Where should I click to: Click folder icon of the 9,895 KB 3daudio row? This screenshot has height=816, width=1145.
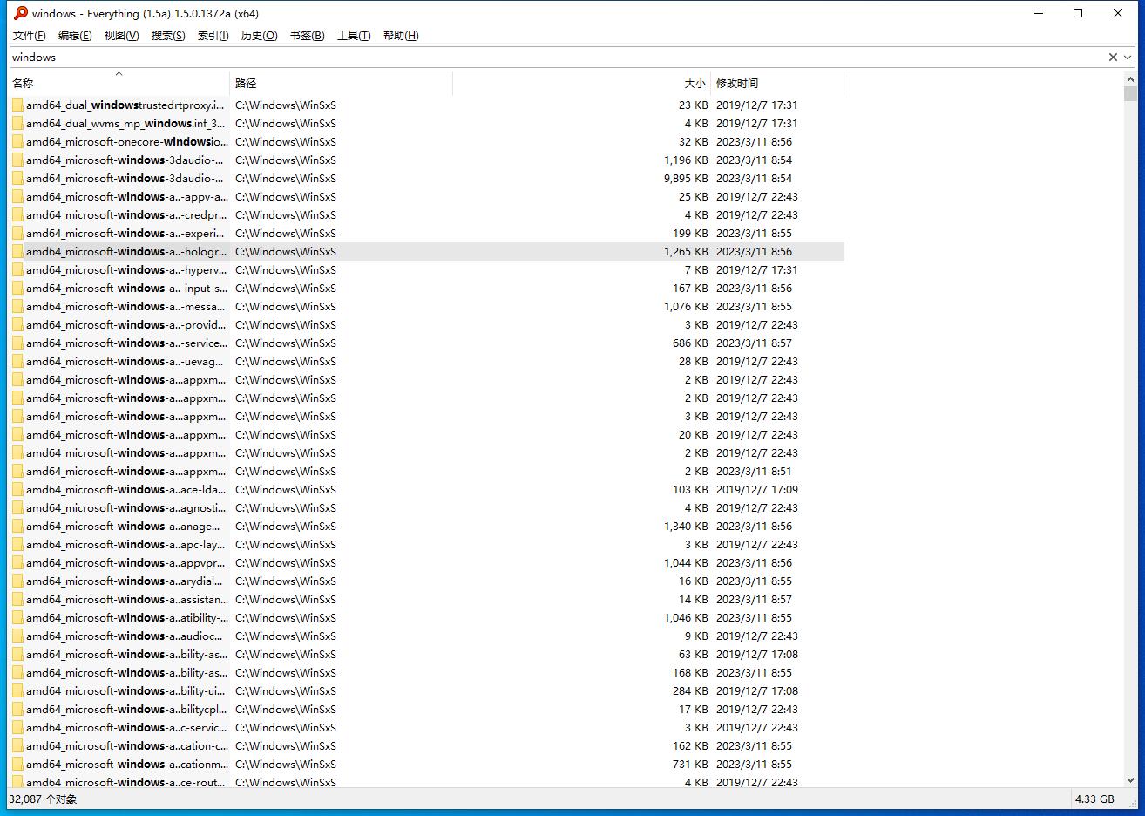click(x=17, y=178)
